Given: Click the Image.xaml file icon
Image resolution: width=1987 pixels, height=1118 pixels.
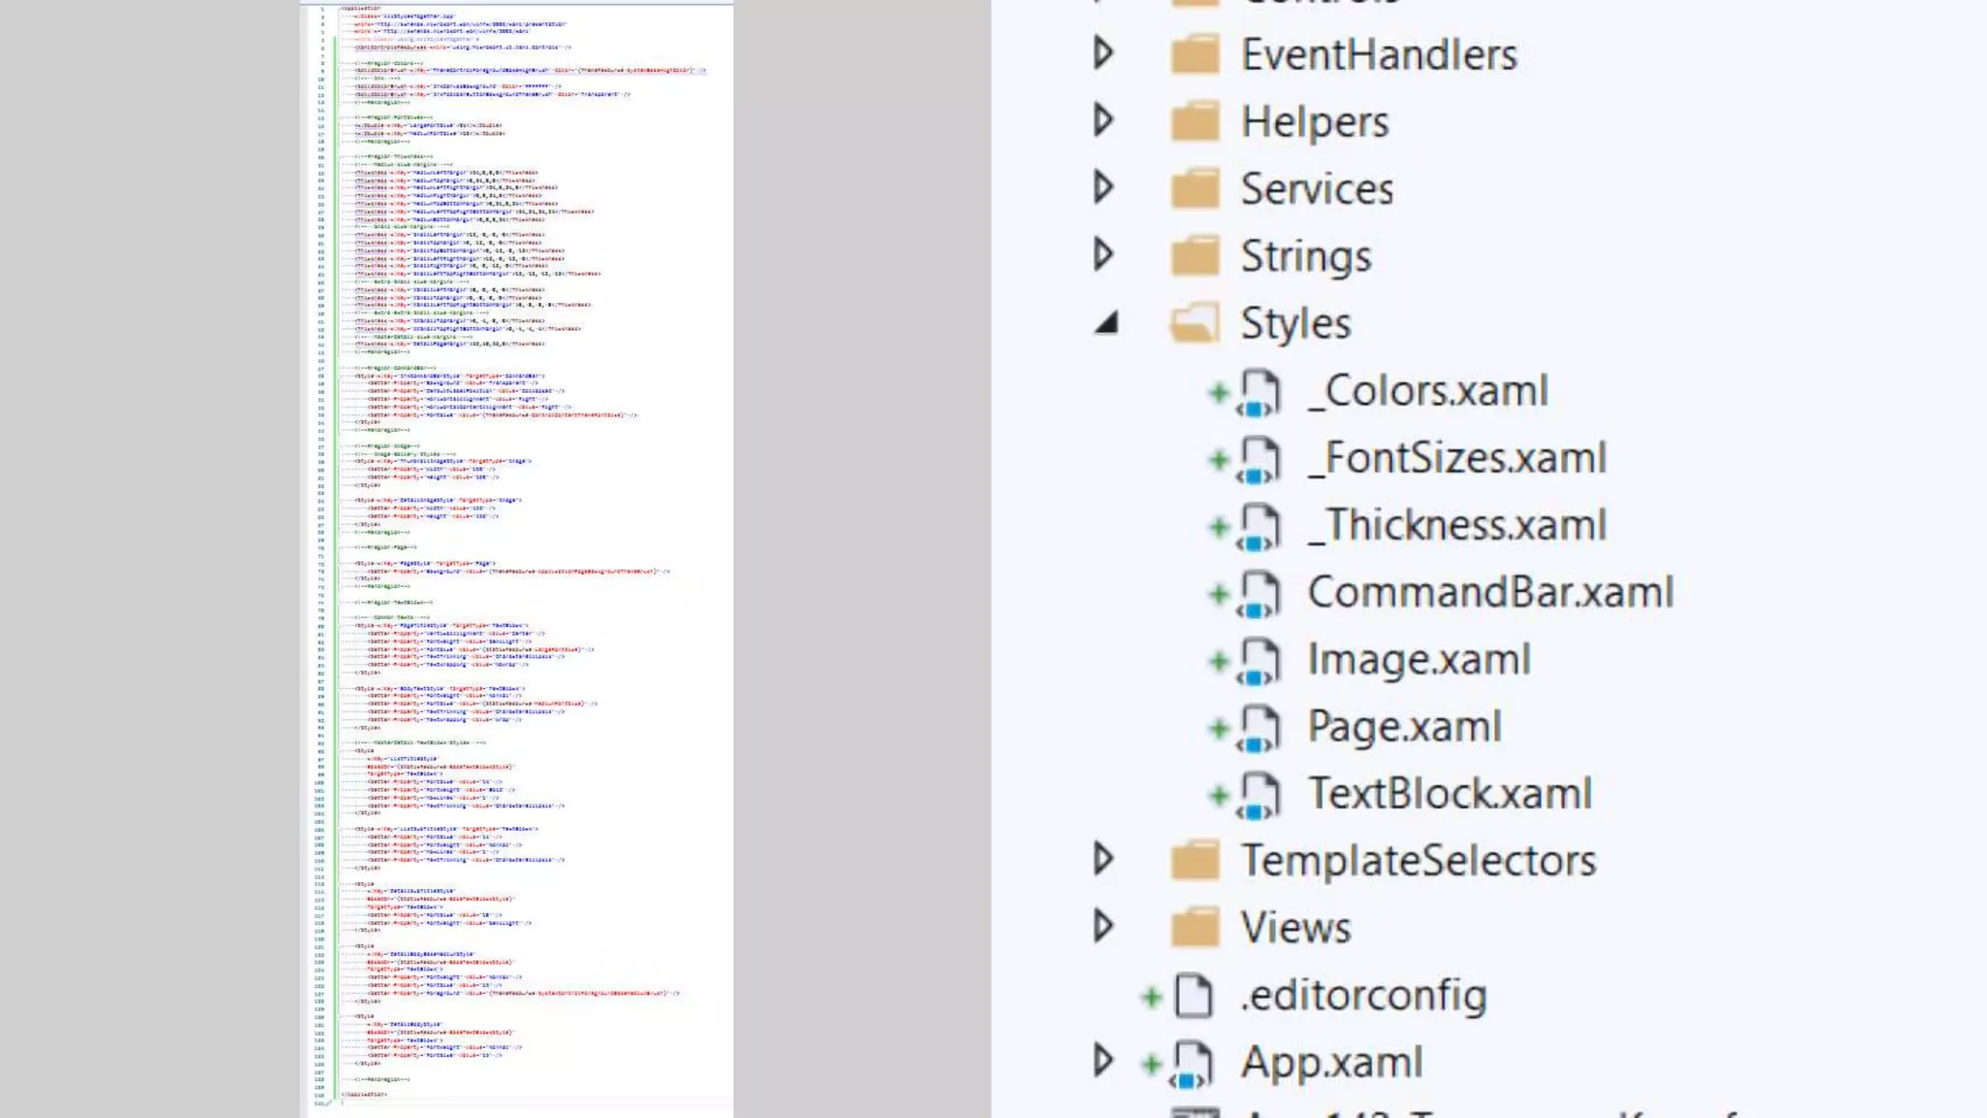Looking at the screenshot, I should [x=1258, y=660].
